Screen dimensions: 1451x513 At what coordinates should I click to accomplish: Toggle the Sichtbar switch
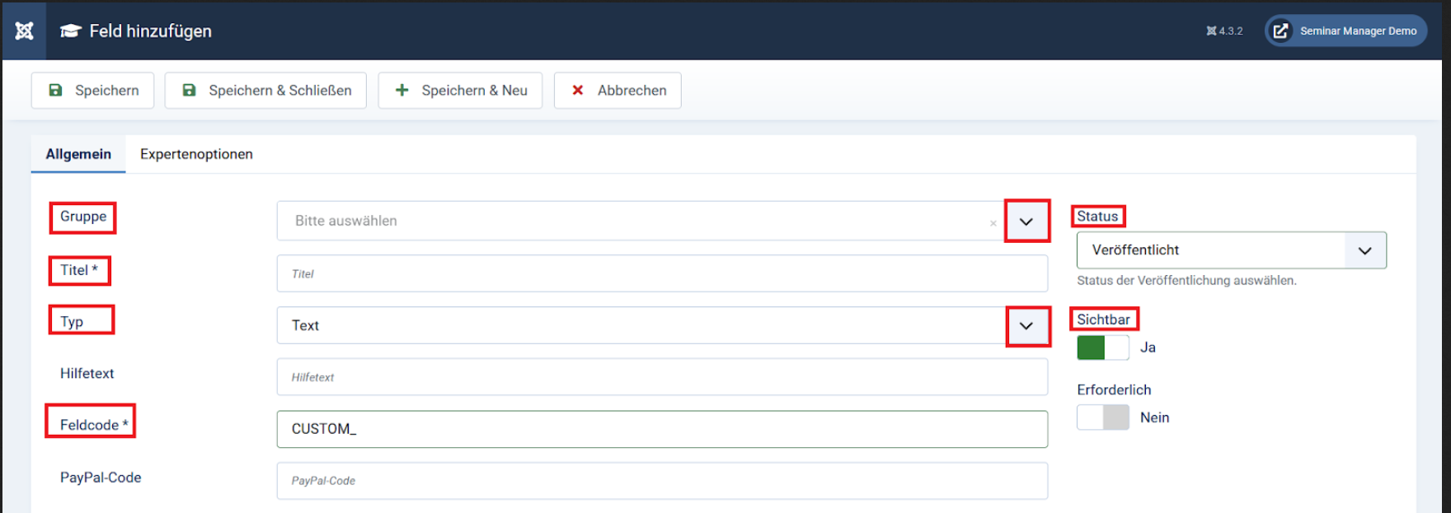coord(1102,347)
